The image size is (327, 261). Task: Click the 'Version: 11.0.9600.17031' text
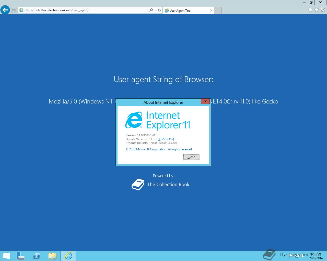142,135
